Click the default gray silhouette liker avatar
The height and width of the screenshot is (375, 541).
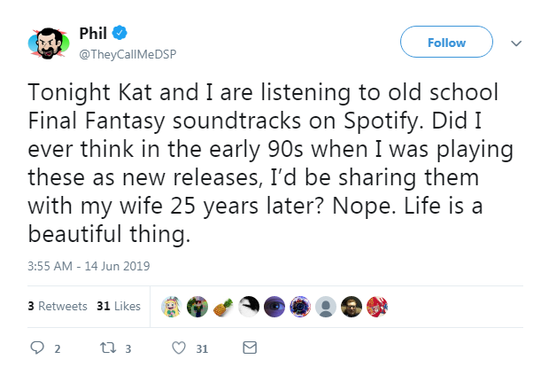pos(326,307)
